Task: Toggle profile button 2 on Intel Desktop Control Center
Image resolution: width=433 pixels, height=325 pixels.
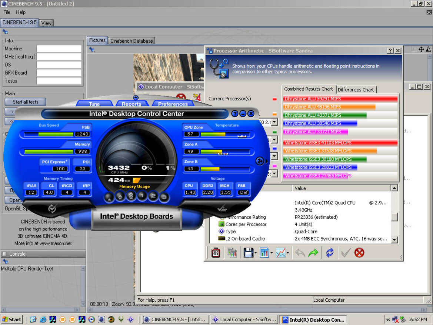Action: [x=153, y=196]
